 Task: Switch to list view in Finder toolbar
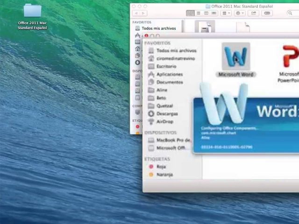199,13
